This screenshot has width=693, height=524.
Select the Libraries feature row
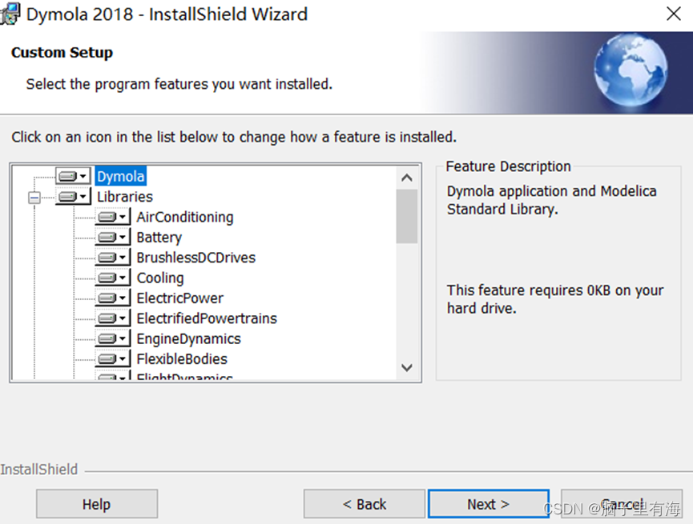[125, 197]
